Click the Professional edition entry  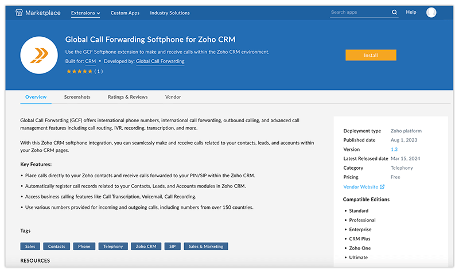click(362, 220)
